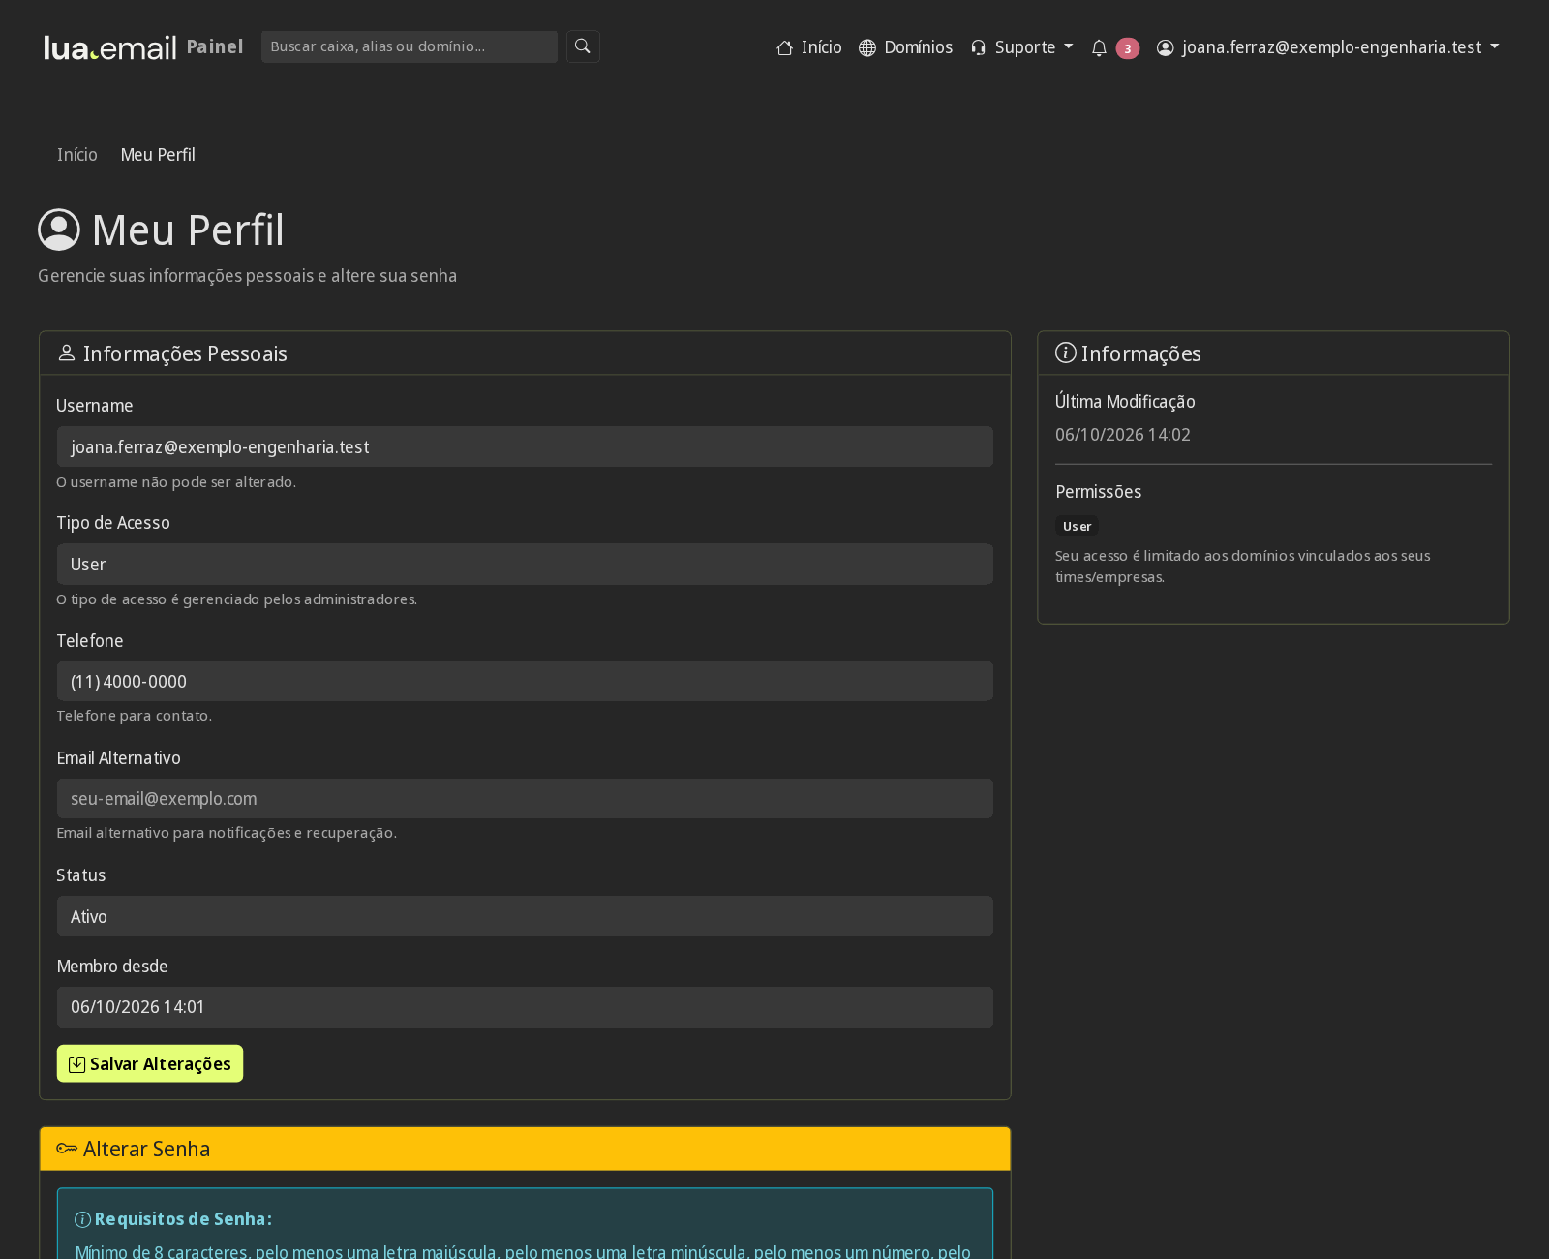The width and height of the screenshot is (1549, 1259).
Task: Click the subtitle 'Gerencie suas informações pessoais e altere sua senha'
Action: click(247, 276)
